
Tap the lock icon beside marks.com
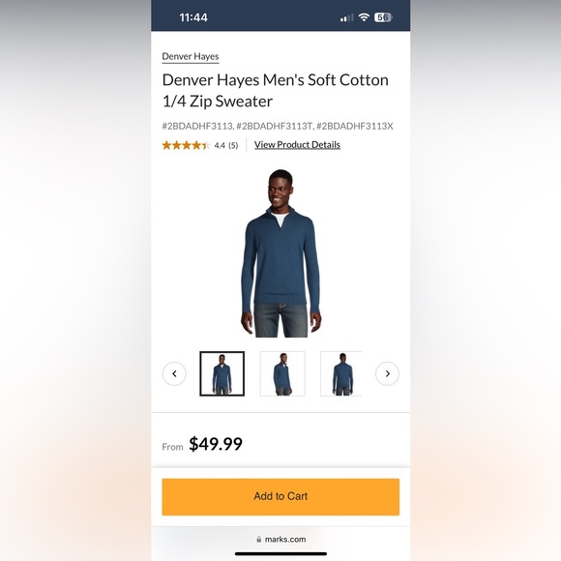pos(258,539)
